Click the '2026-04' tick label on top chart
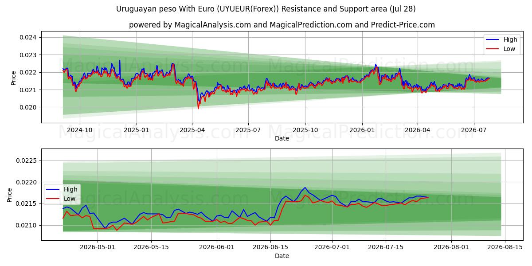The image size is (532, 266). (418, 130)
